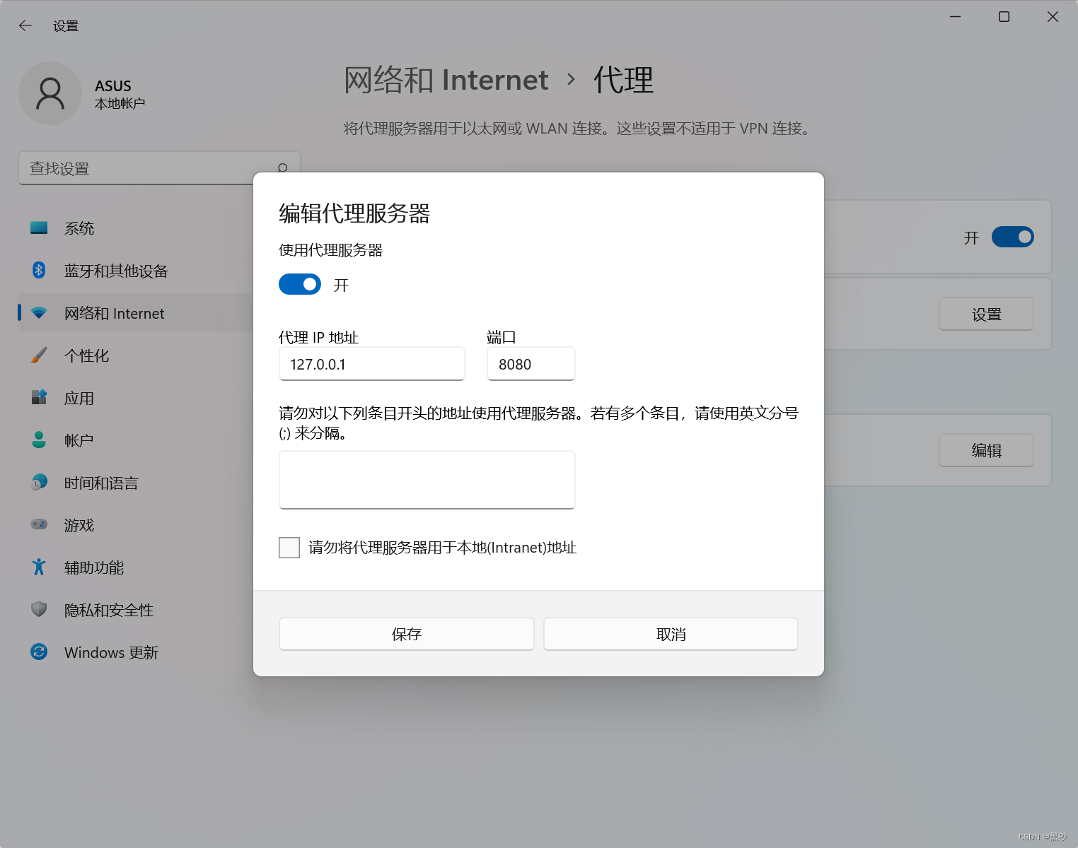1078x848 pixels.
Task: Click the Gaming controller icon
Action: tap(39, 524)
